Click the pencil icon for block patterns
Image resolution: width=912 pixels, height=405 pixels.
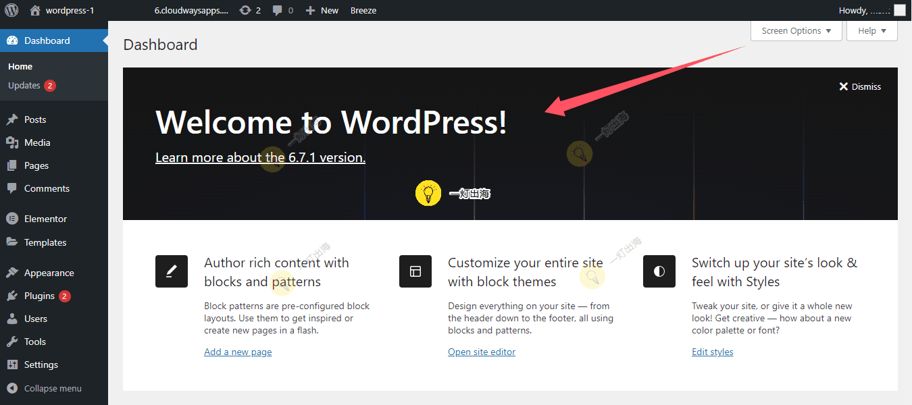click(x=172, y=271)
